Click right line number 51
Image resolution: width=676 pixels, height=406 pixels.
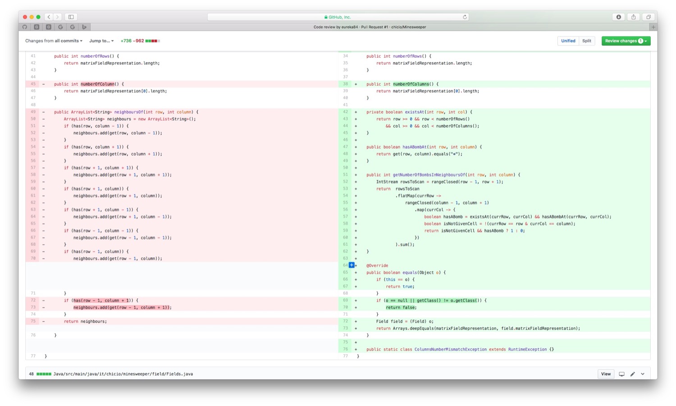coord(345,175)
